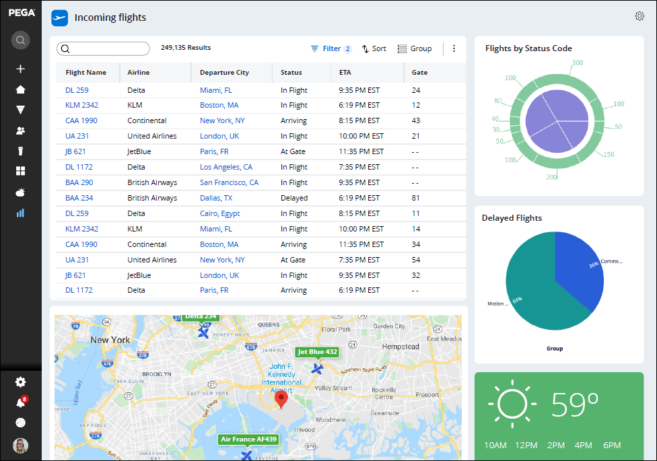The height and width of the screenshot is (461, 657).
Task: Click in the flights search field
Action: 104,48
